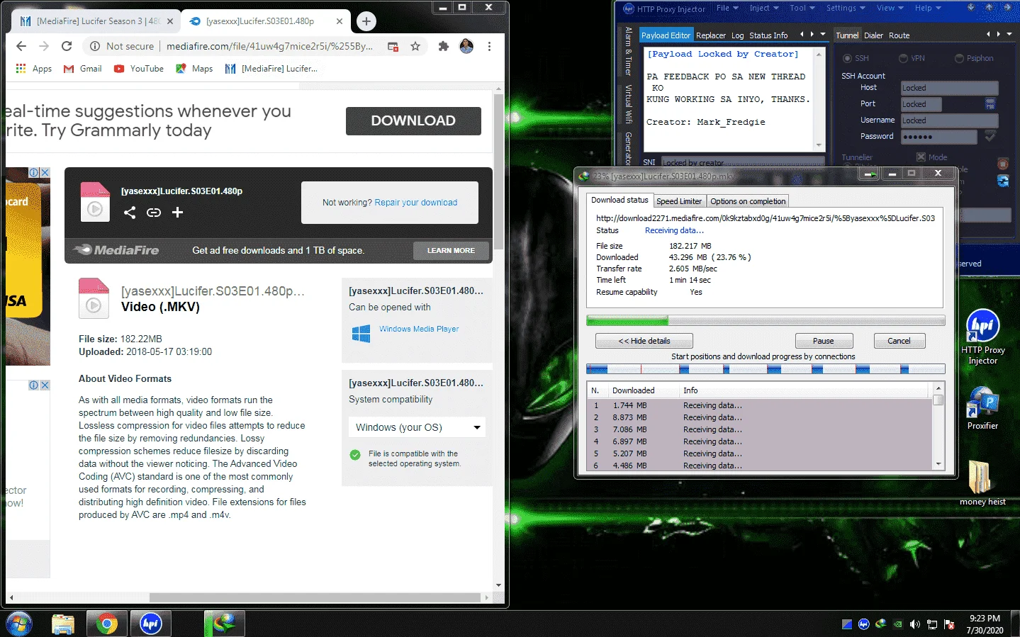Open the HTTP Proxy Injector desktop shortcut
Viewport: 1020px width, 637px height.
click(983, 337)
